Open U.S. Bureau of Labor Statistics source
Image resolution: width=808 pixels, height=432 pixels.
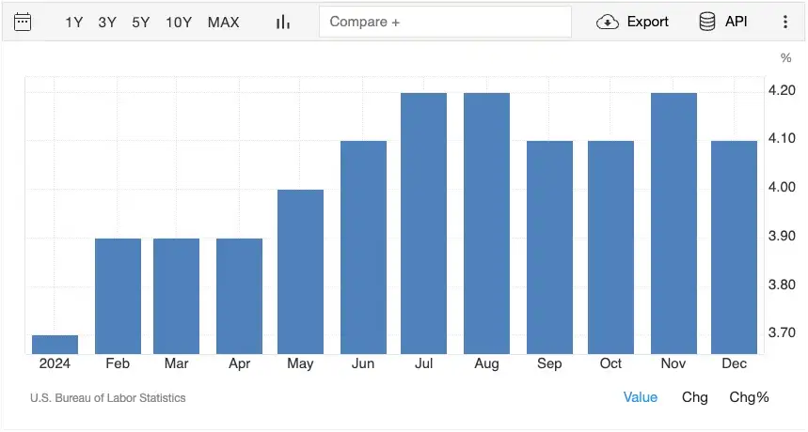107,398
